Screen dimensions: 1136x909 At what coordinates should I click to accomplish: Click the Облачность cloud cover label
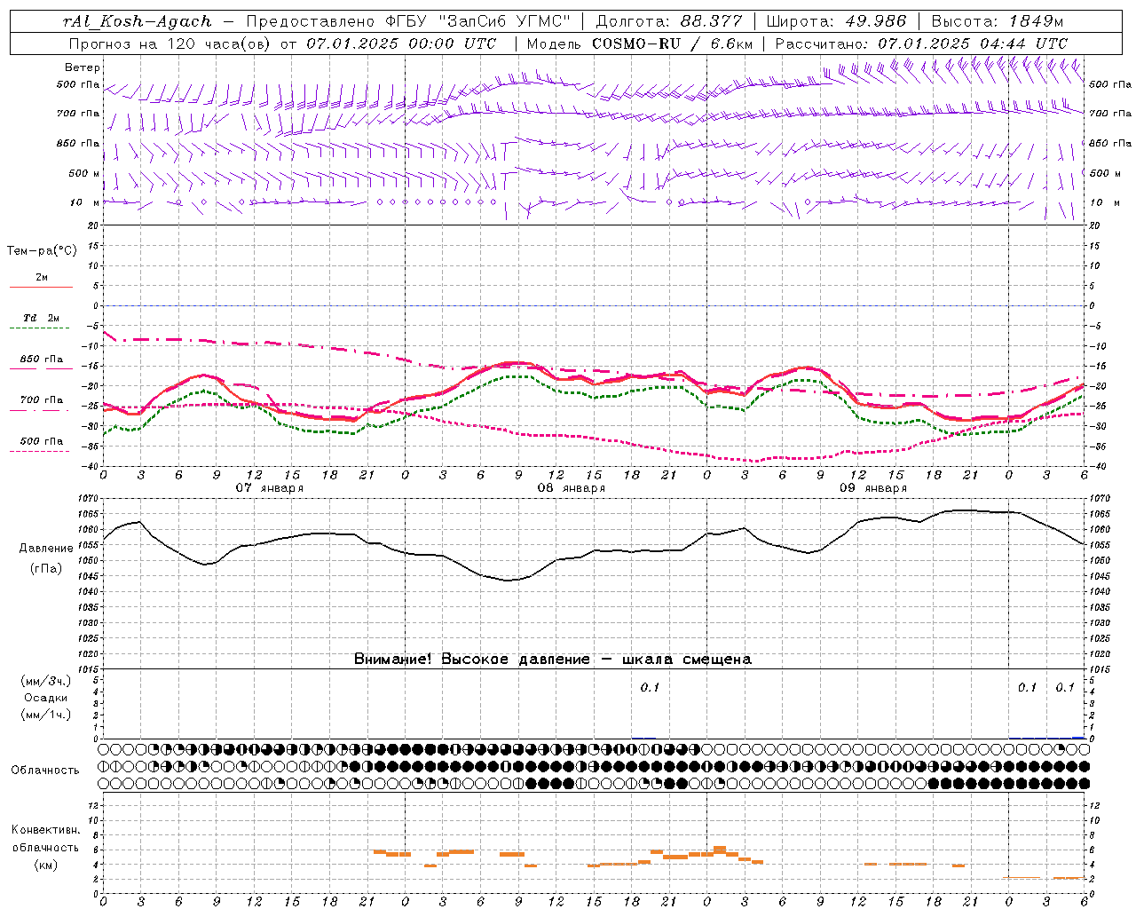coord(44,771)
